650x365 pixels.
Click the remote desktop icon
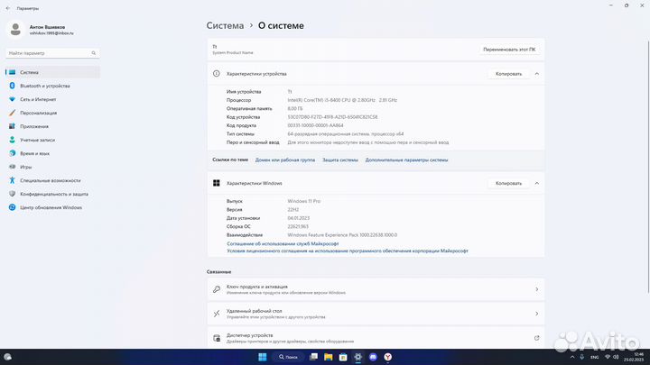[217, 314]
